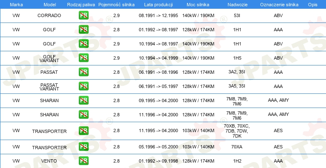Select the VENTO model cell
The height and width of the screenshot is (168, 326).
(49, 161)
